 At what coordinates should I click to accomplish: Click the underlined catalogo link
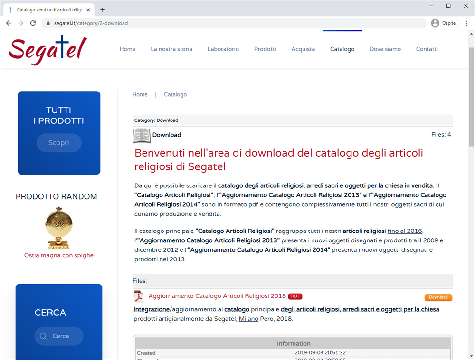237,309
